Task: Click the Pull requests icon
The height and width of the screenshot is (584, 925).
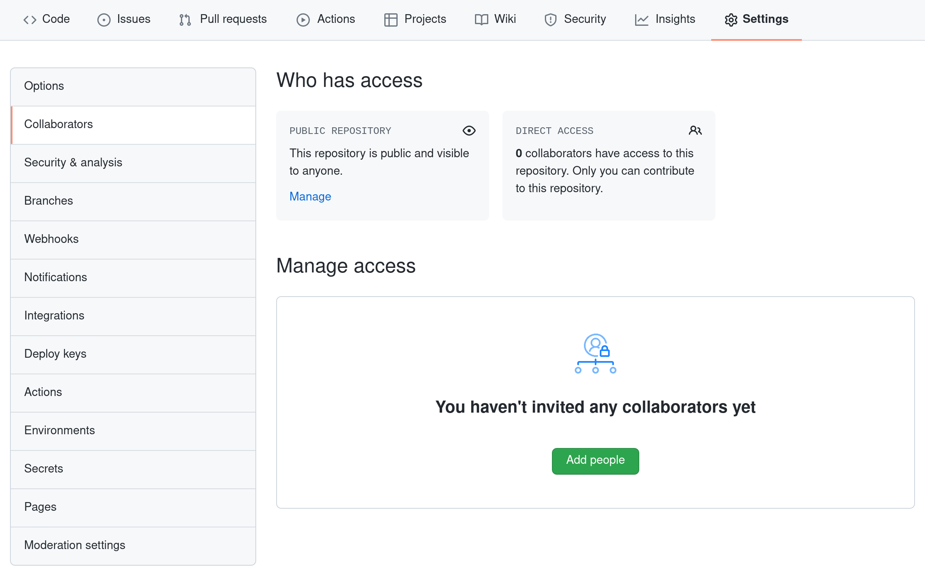Action: pos(185,19)
